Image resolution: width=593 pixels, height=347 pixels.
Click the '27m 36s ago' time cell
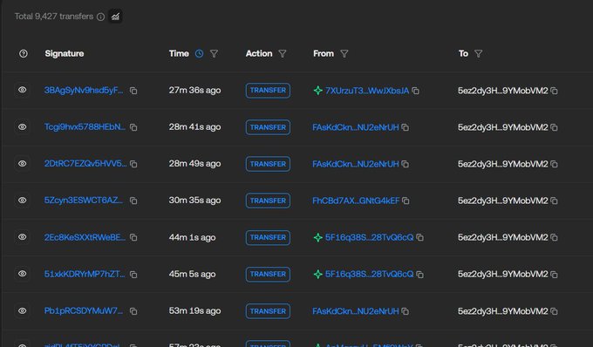pyautogui.click(x=194, y=91)
